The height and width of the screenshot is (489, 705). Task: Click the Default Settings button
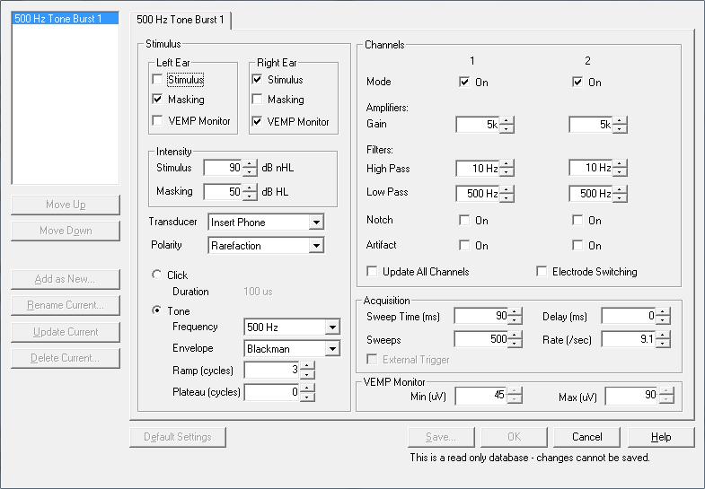coord(178,437)
